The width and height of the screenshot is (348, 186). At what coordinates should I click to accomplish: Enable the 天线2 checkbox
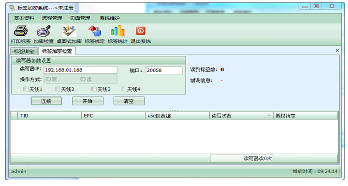[58, 89]
